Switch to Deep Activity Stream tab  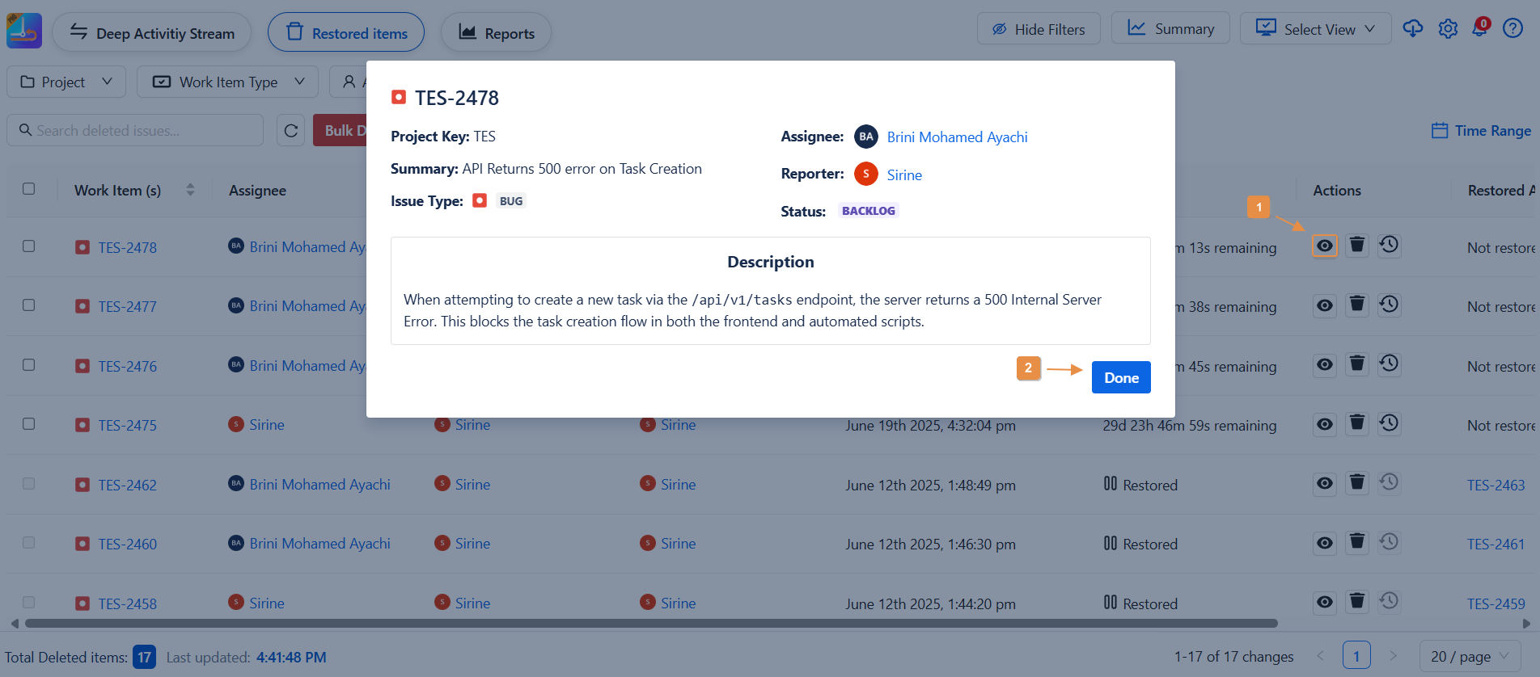click(152, 33)
